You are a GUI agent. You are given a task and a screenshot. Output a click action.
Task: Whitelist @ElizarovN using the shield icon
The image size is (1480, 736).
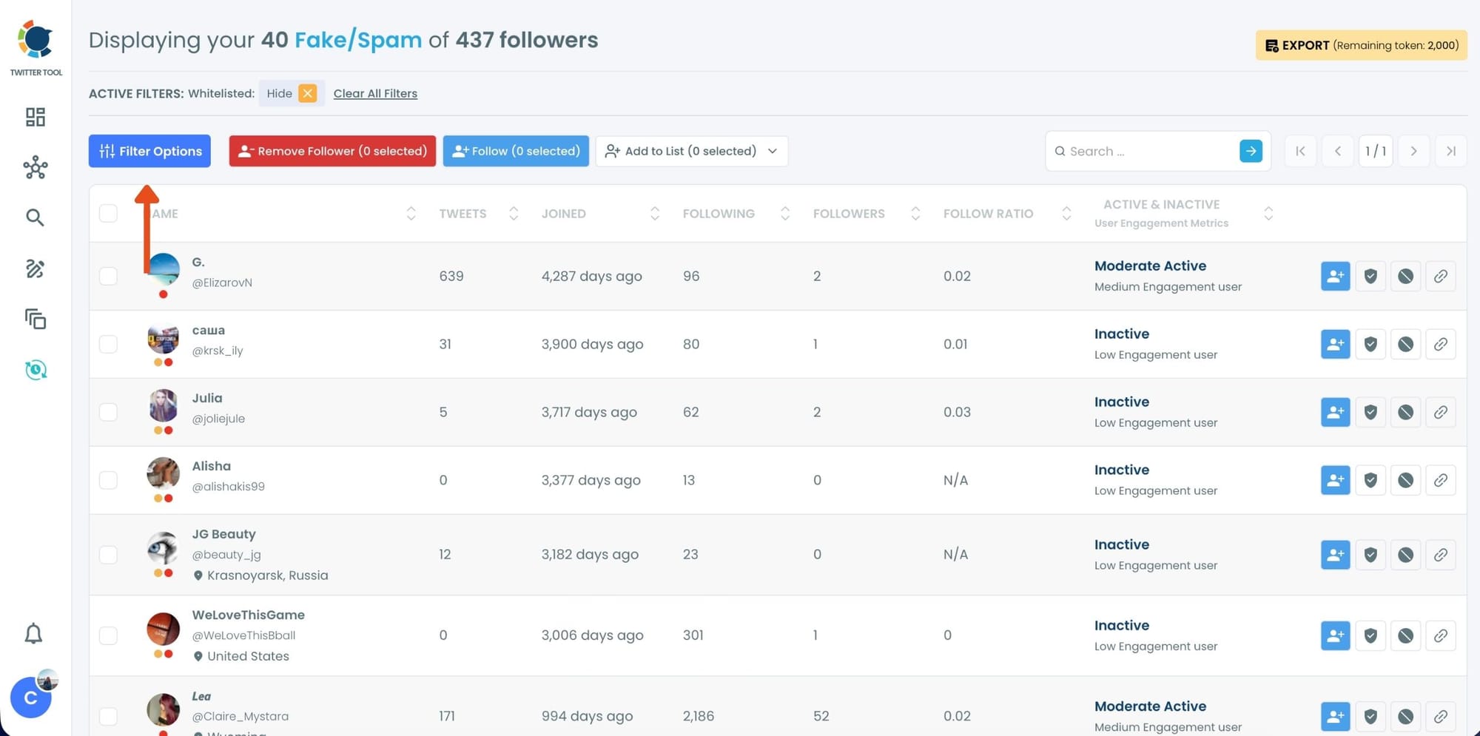point(1370,276)
